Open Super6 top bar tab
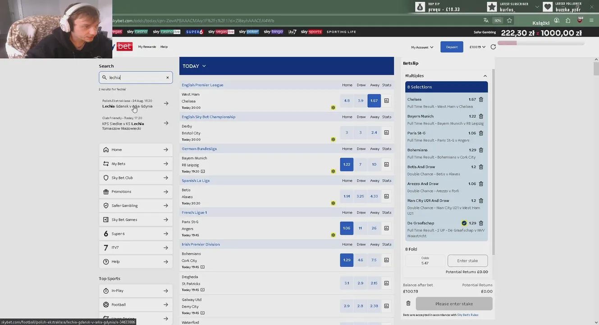 [195, 32]
